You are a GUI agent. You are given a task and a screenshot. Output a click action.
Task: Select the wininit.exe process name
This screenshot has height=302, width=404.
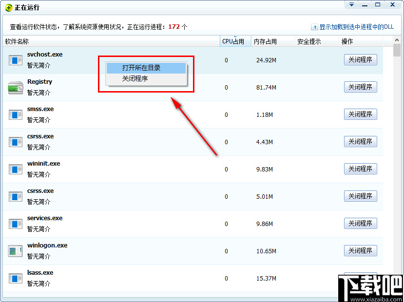[43, 164]
